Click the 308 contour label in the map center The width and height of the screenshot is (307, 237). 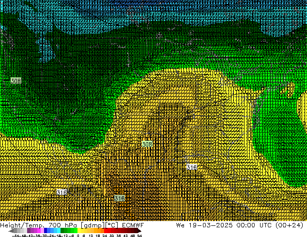click(147, 144)
